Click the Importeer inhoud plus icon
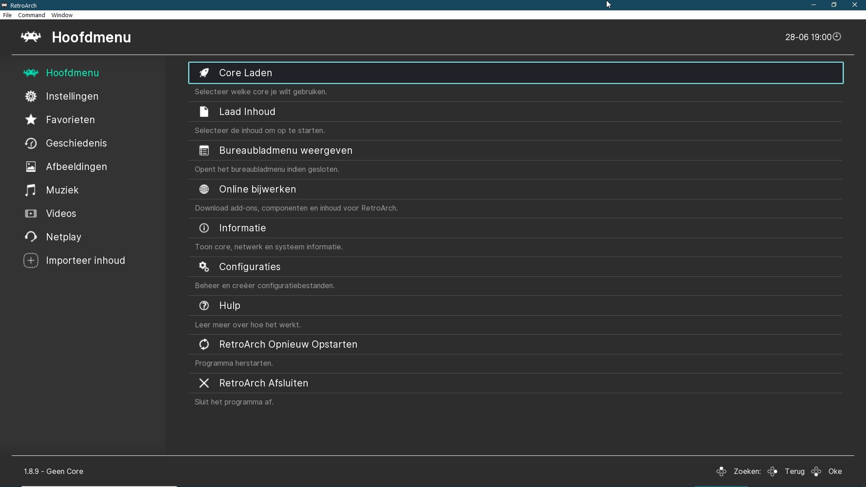Image resolution: width=866 pixels, height=487 pixels. click(31, 261)
